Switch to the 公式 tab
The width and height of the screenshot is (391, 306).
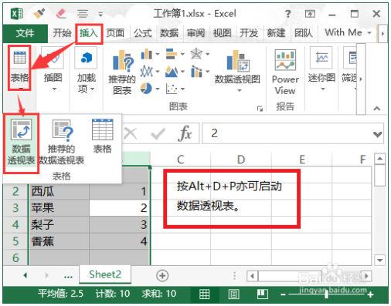[142, 33]
